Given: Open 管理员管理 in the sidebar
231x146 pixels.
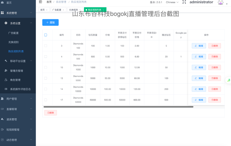Looking at the screenshot, I should click(16, 71).
